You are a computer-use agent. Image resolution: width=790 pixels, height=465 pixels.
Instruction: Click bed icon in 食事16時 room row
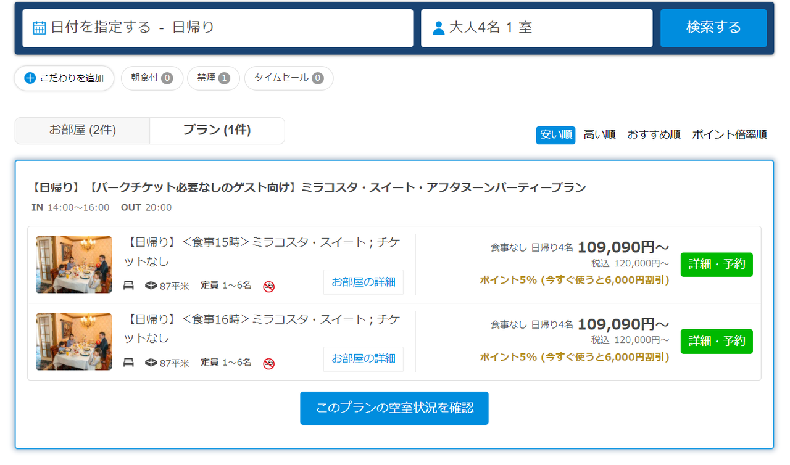tap(129, 363)
